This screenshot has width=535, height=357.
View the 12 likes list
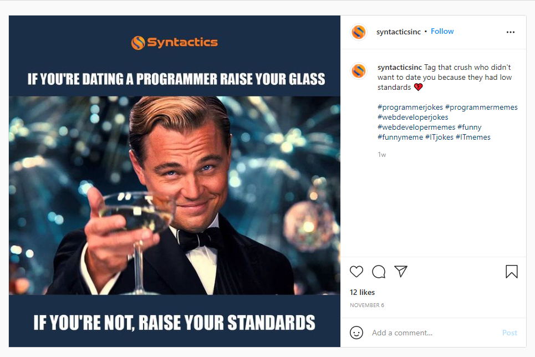[x=362, y=293]
